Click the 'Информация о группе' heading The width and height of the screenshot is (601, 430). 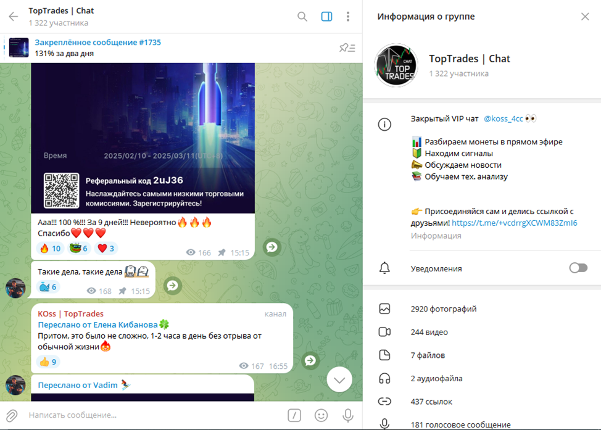426,17
